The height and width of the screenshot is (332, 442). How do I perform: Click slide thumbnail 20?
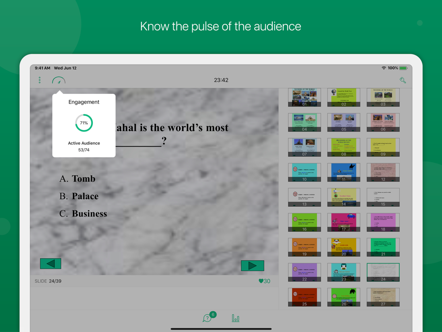343,247
